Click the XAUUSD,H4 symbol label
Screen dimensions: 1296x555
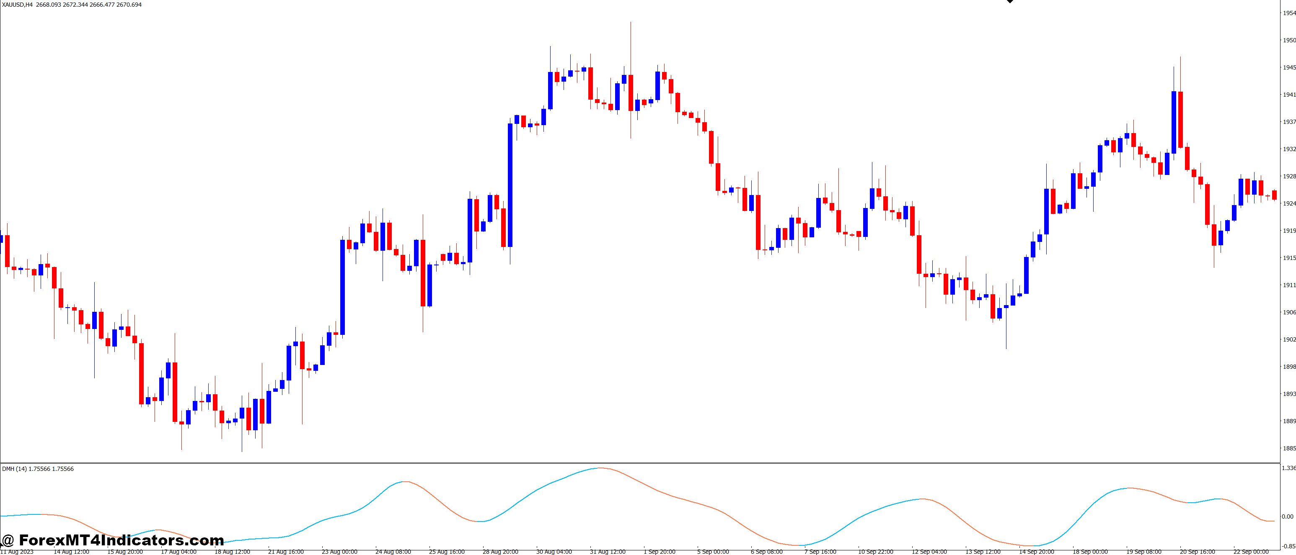point(17,5)
